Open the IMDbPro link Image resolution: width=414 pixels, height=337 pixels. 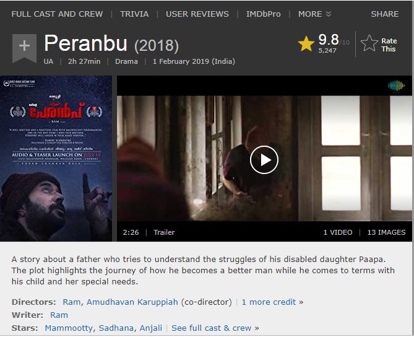click(263, 14)
